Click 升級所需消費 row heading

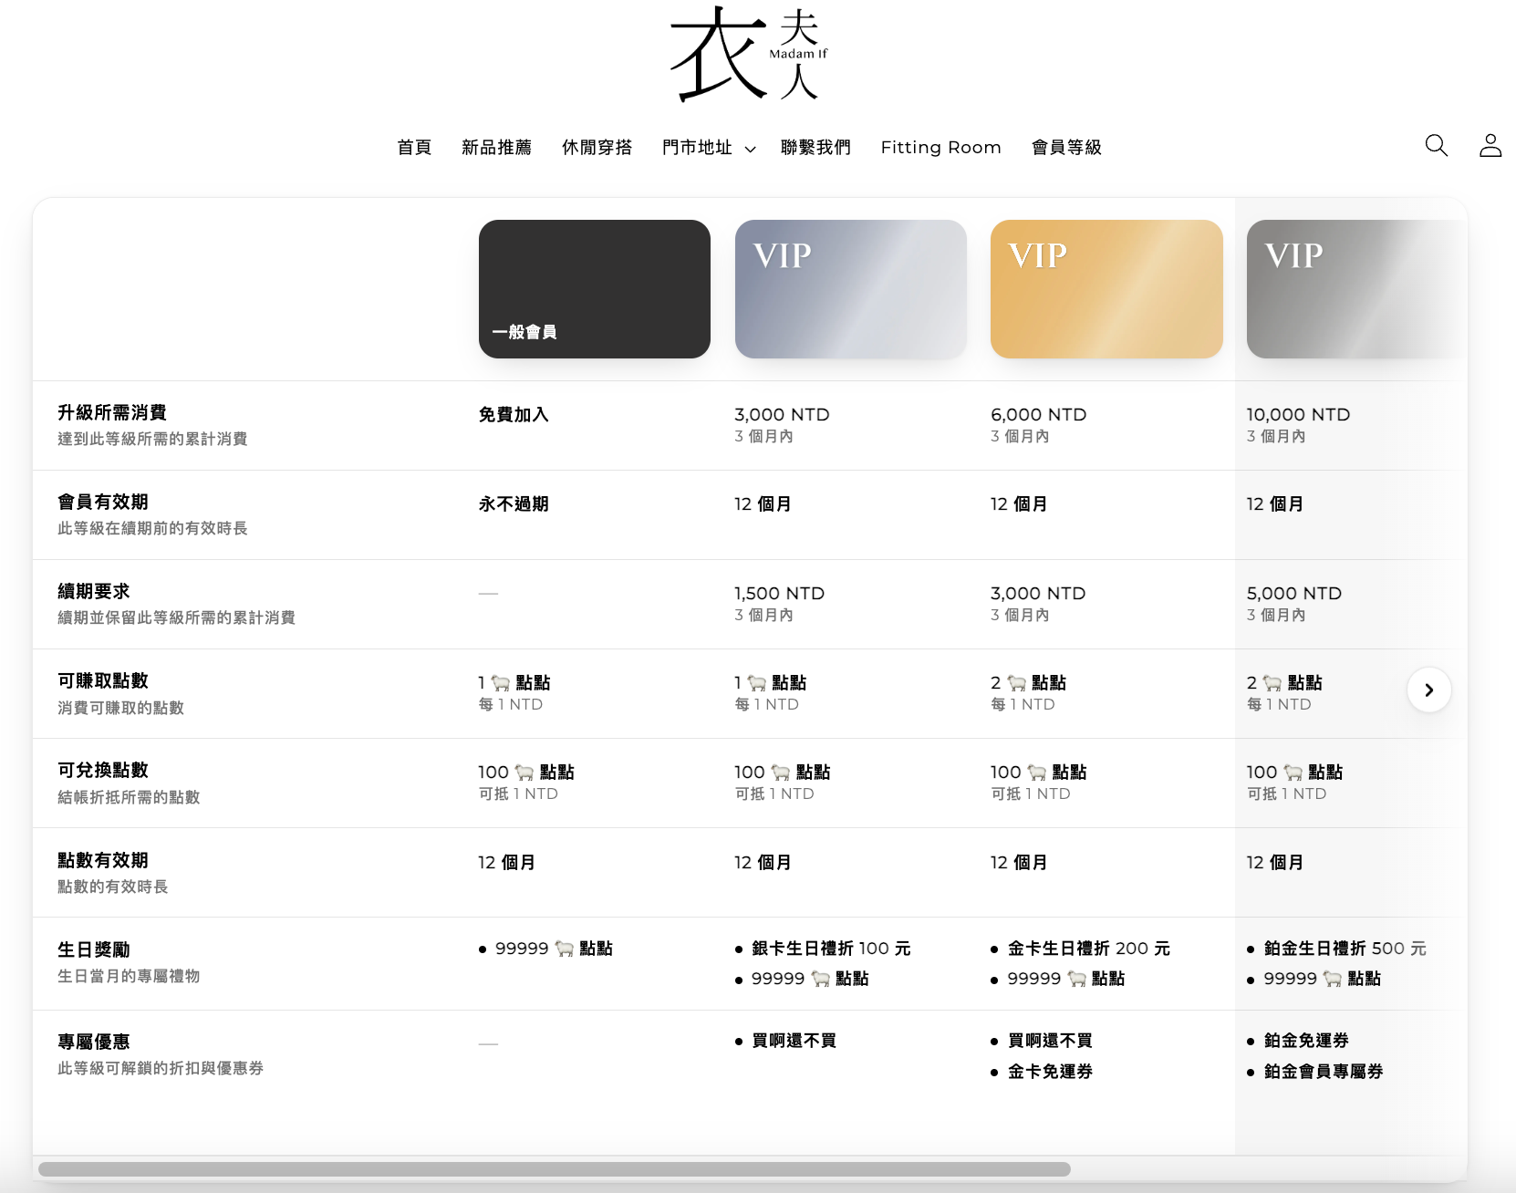(x=112, y=413)
